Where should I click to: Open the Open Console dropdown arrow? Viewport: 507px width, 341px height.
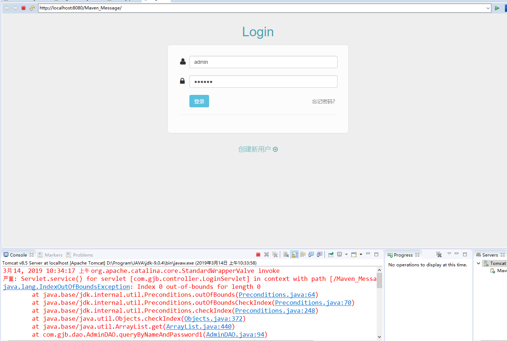(x=361, y=254)
